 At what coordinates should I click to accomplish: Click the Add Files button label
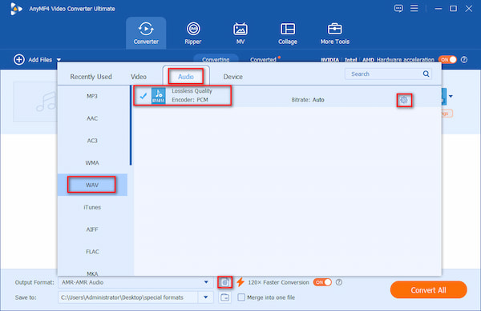40,60
